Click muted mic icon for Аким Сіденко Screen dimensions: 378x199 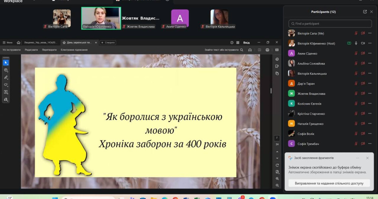[x=356, y=53]
